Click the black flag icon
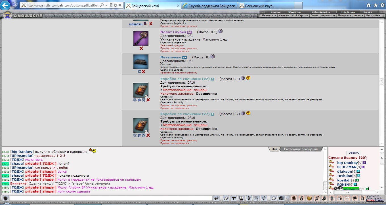This screenshot has height=205, width=386. (354, 198)
